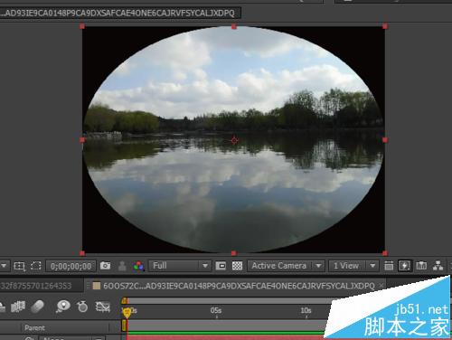Select the bottom-center mask handle
Screen dimensions: 452x340
(x=234, y=253)
